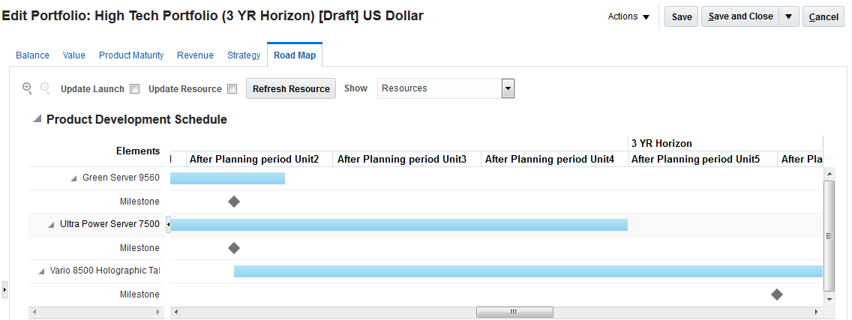Open the Show Resources dropdown
Screen dimensions: 852x320
(x=508, y=88)
